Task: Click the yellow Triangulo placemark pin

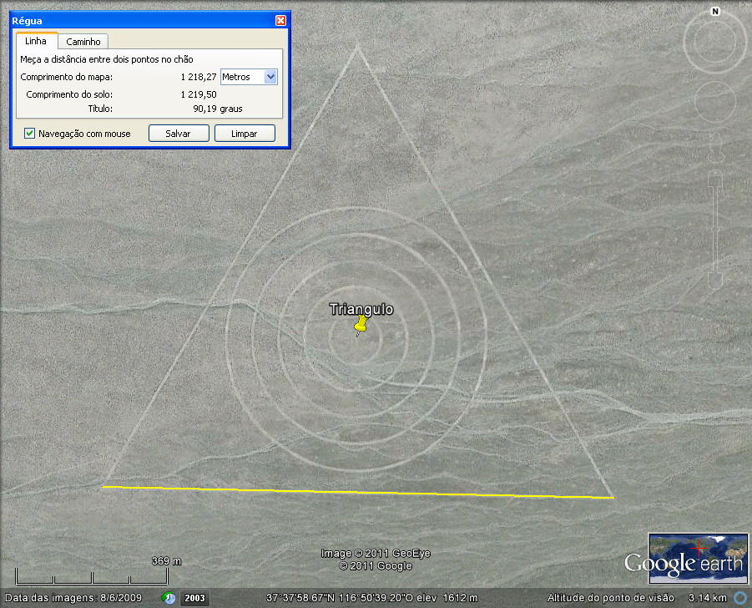Action: coord(361,325)
